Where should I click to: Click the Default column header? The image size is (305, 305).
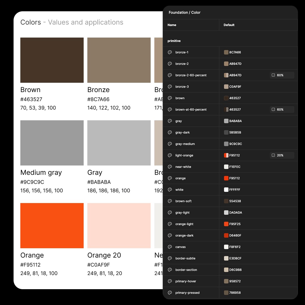[229, 25]
